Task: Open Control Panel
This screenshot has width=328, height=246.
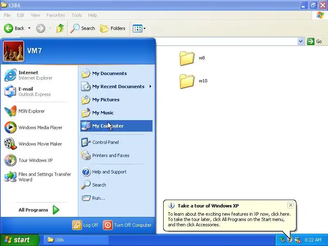Action: [116, 142]
